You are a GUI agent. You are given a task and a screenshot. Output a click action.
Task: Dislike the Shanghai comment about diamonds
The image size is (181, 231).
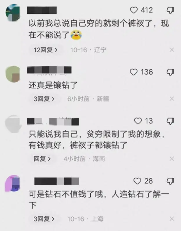(170, 181)
